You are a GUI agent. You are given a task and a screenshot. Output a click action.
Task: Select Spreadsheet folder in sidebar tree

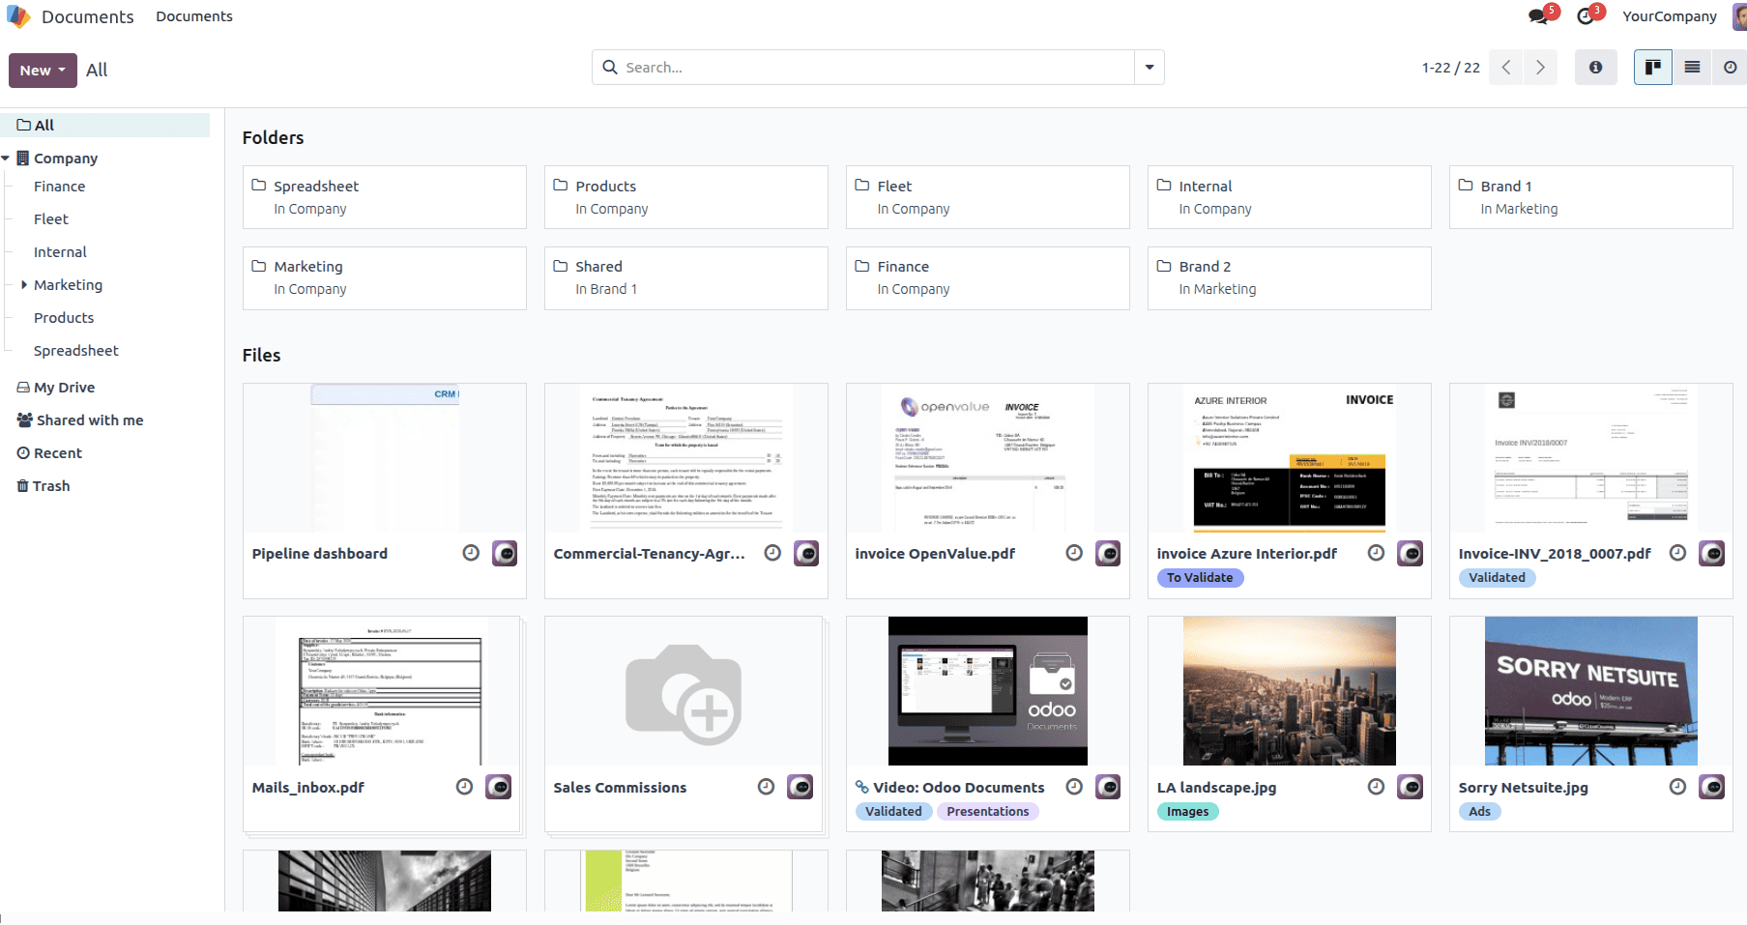click(76, 351)
